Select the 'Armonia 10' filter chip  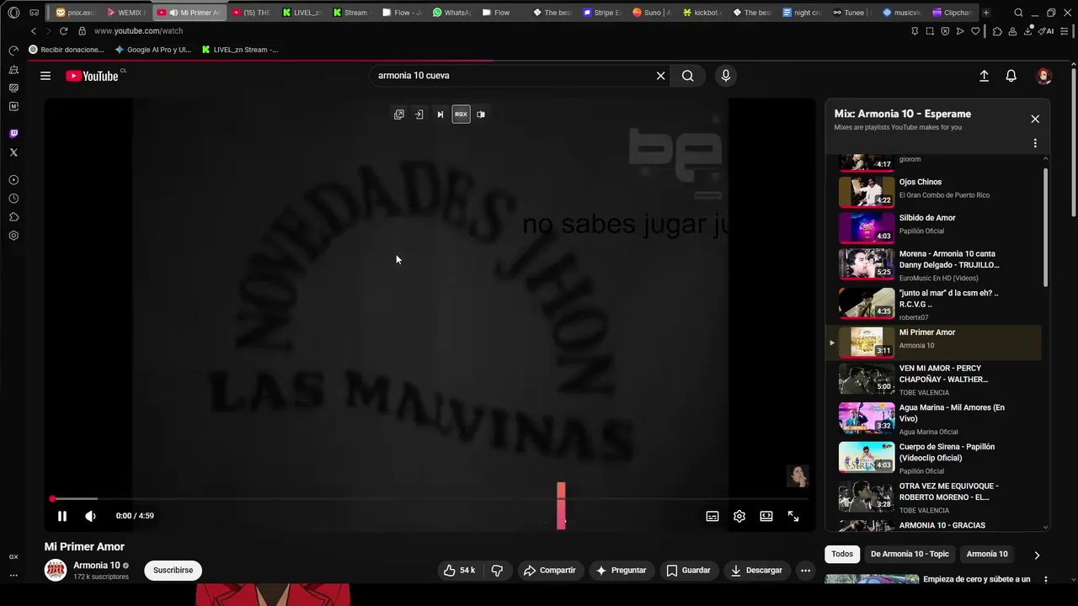[x=987, y=554]
